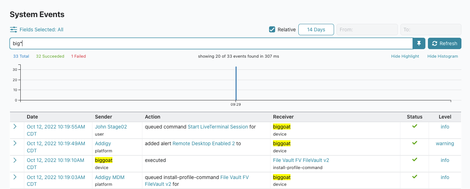Filter by 32 Succeeded events

pos(50,56)
